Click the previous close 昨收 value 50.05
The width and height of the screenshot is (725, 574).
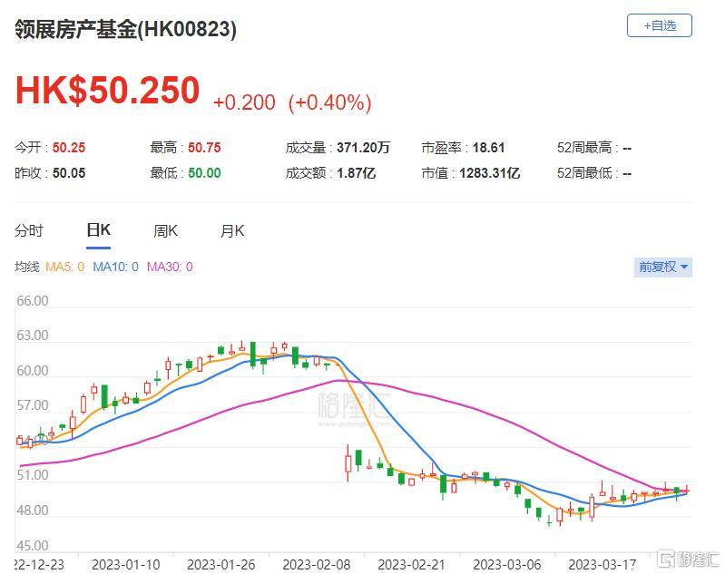pyautogui.click(x=69, y=173)
